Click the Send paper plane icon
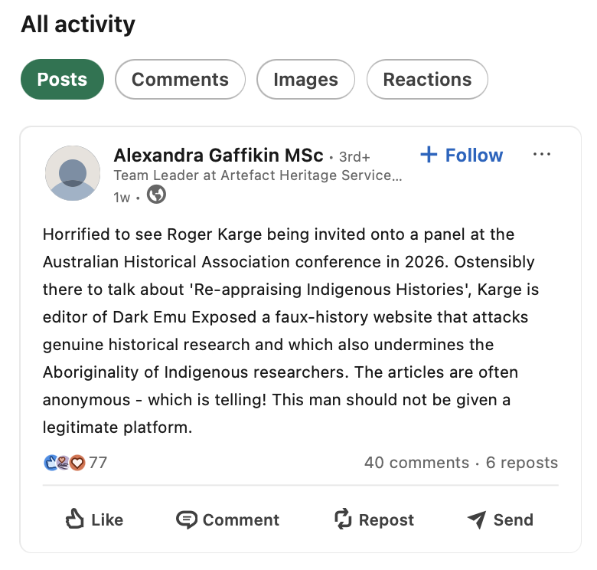The image size is (597, 570). click(477, 520)
